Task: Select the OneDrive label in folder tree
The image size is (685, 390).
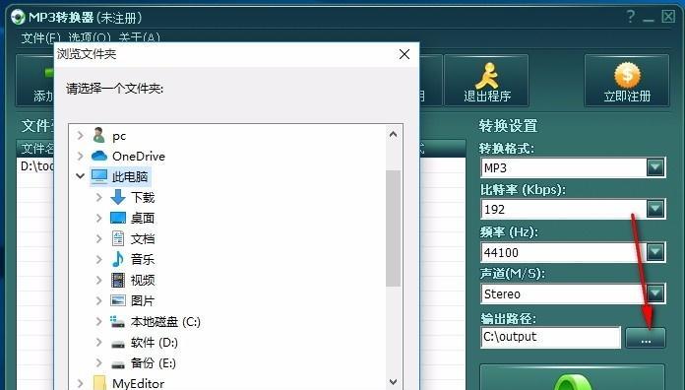Action: (x=139, y=156)
